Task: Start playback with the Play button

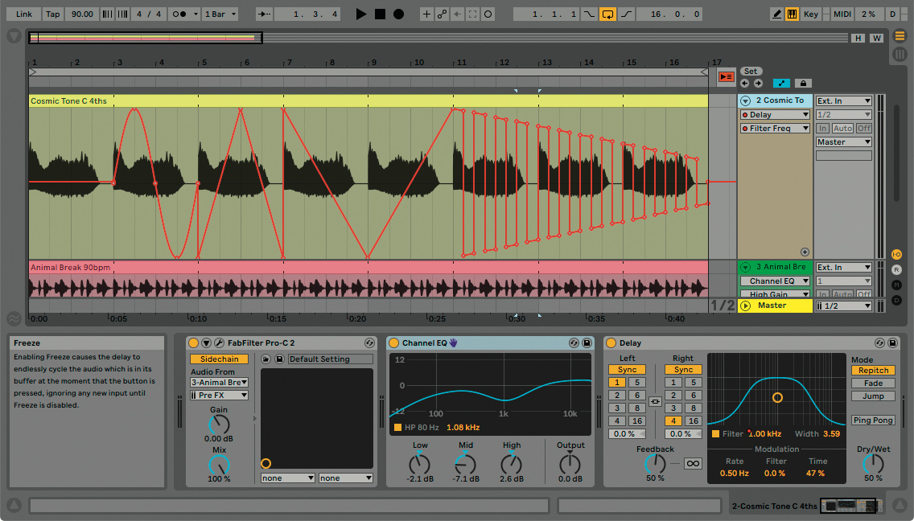Action: click(x=361, y=14)
